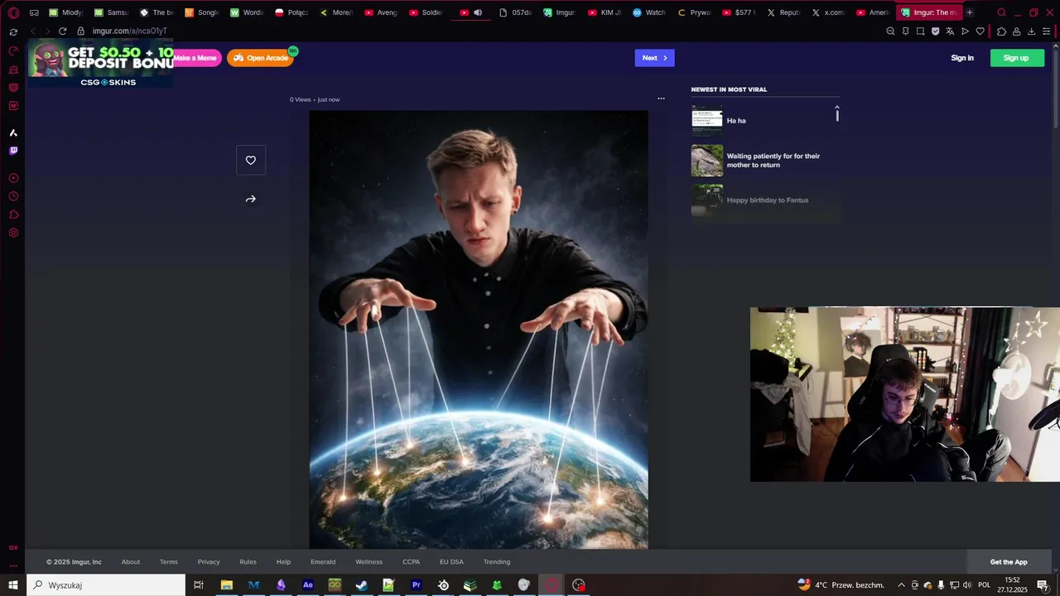Search open tabs magnifier icon
Image resolution: width=1060 pixels, height=596 pixels.
[x=1001, y=12]
